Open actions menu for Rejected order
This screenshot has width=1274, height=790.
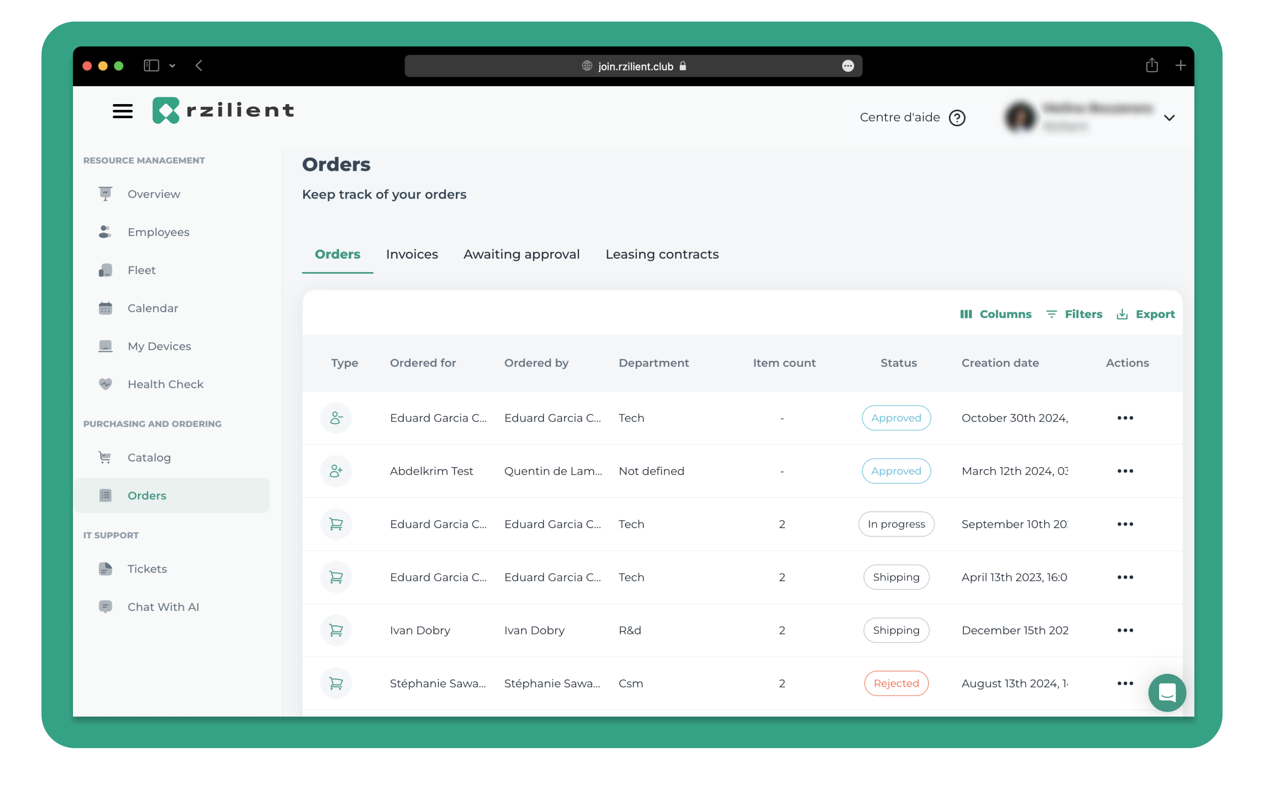pos(1125,683)
